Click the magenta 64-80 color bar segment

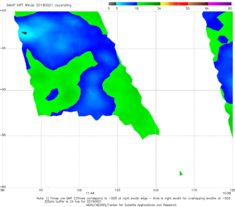point(220,4)
